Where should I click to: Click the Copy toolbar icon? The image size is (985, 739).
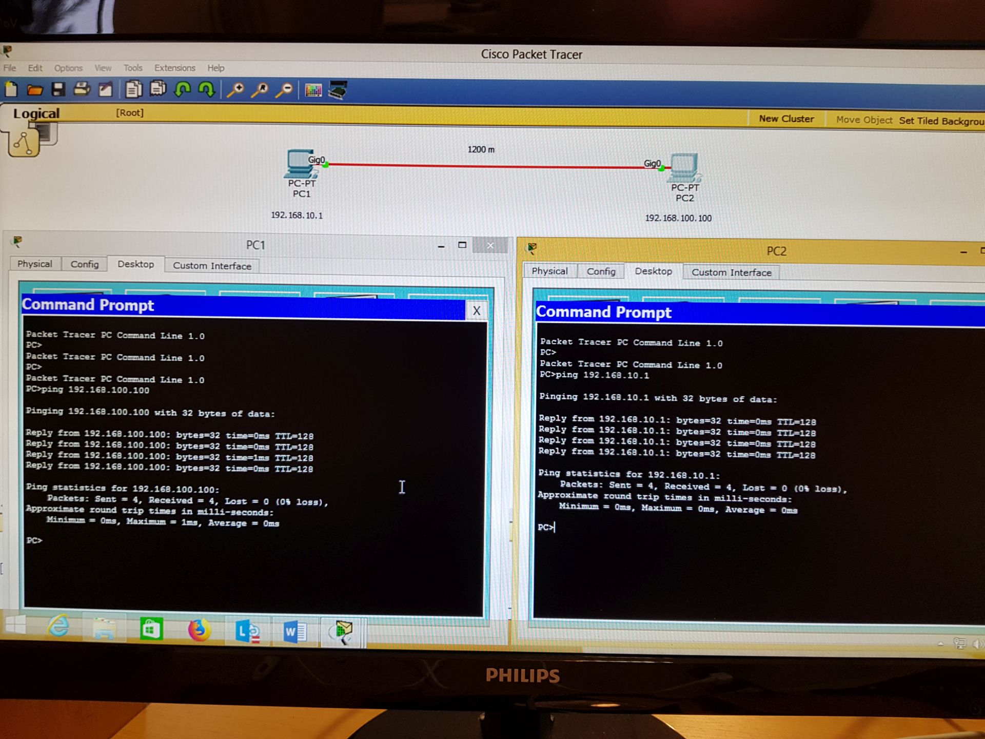click(133, 90)
